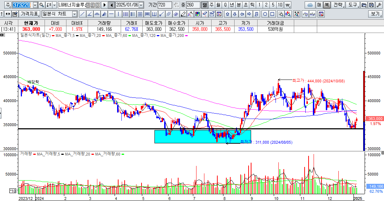This screenshot has height=201, width=384.
Task: Click the stock search magnifier icon
Action: 41,5
